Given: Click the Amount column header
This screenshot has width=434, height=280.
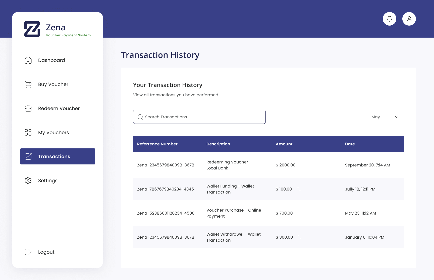Looking at the screenshot, I should coord(284,144).
